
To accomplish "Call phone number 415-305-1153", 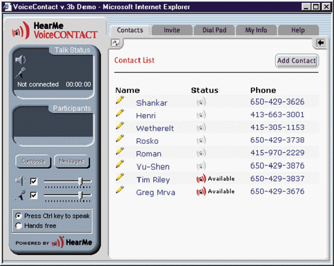I will [x=277, y=127].
